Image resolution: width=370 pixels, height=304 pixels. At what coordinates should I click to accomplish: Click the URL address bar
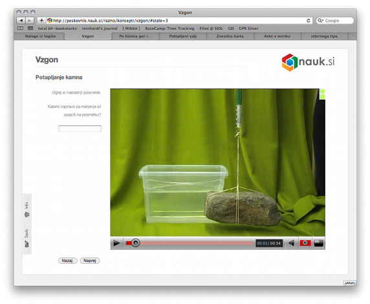pos(179,21)
